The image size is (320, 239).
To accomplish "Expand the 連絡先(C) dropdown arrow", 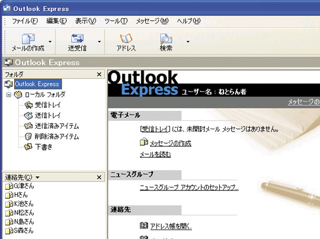I will coord(37,177).
